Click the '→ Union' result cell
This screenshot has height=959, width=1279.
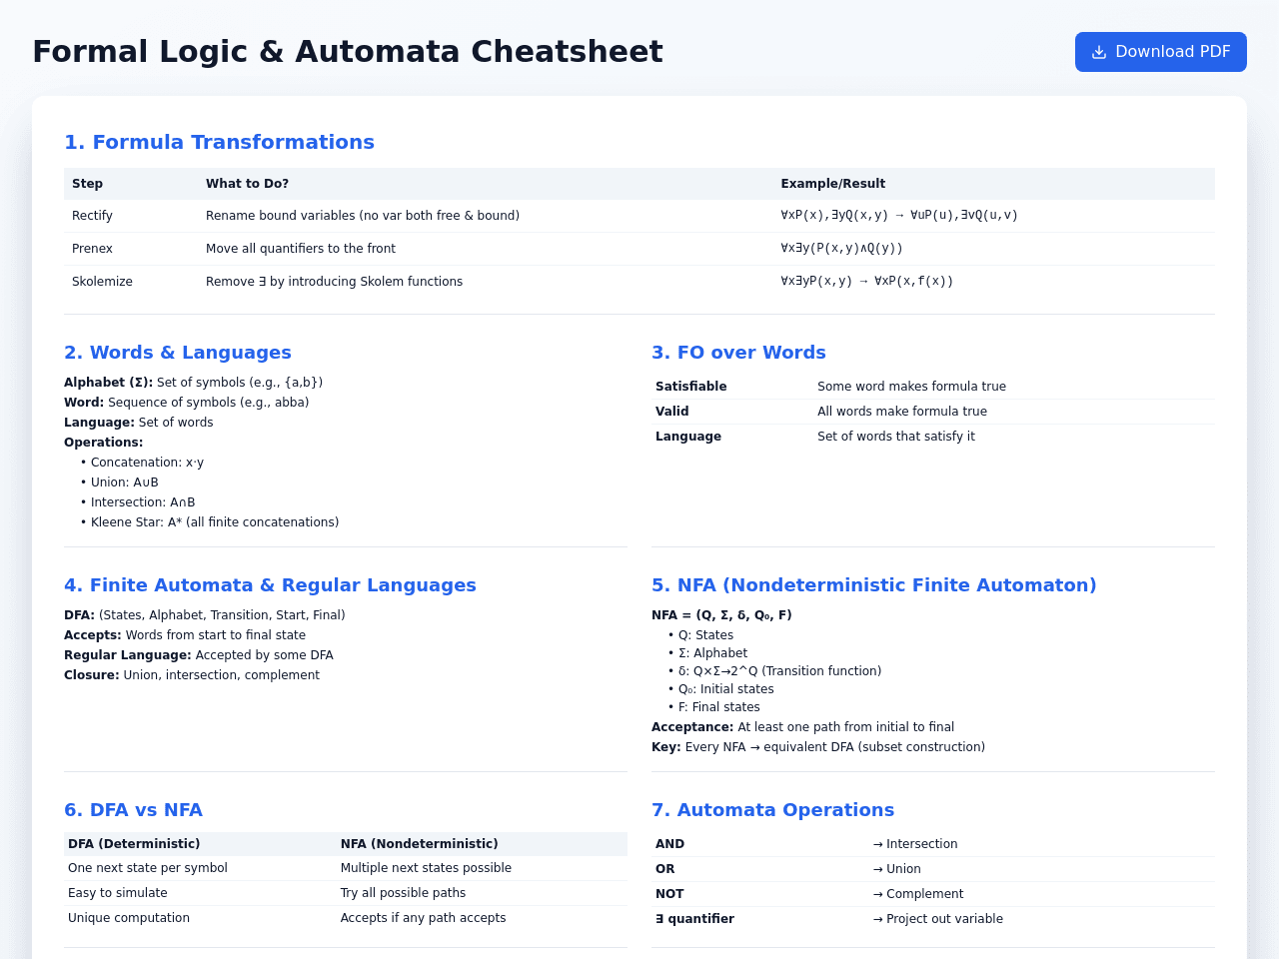(x=896, y=869)
